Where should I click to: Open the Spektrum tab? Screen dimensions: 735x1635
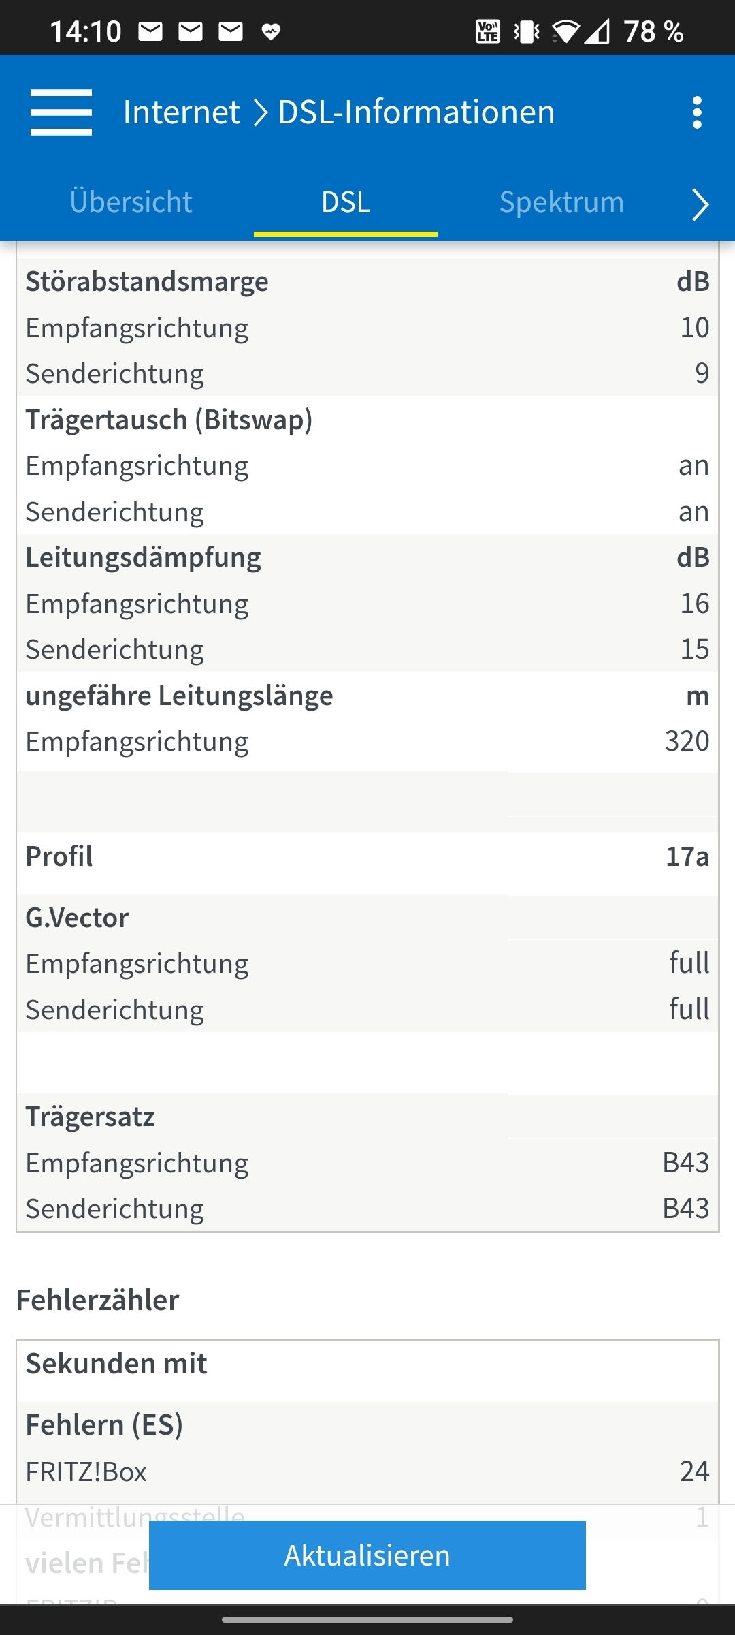coord(561,202)
